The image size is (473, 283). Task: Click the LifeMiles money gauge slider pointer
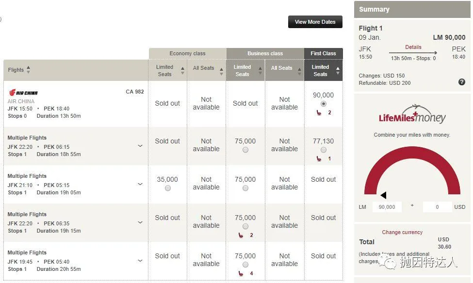coord(383,195)
